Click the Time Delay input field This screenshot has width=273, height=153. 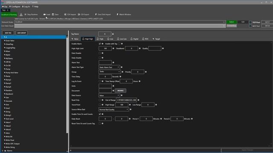click(105, 76)
